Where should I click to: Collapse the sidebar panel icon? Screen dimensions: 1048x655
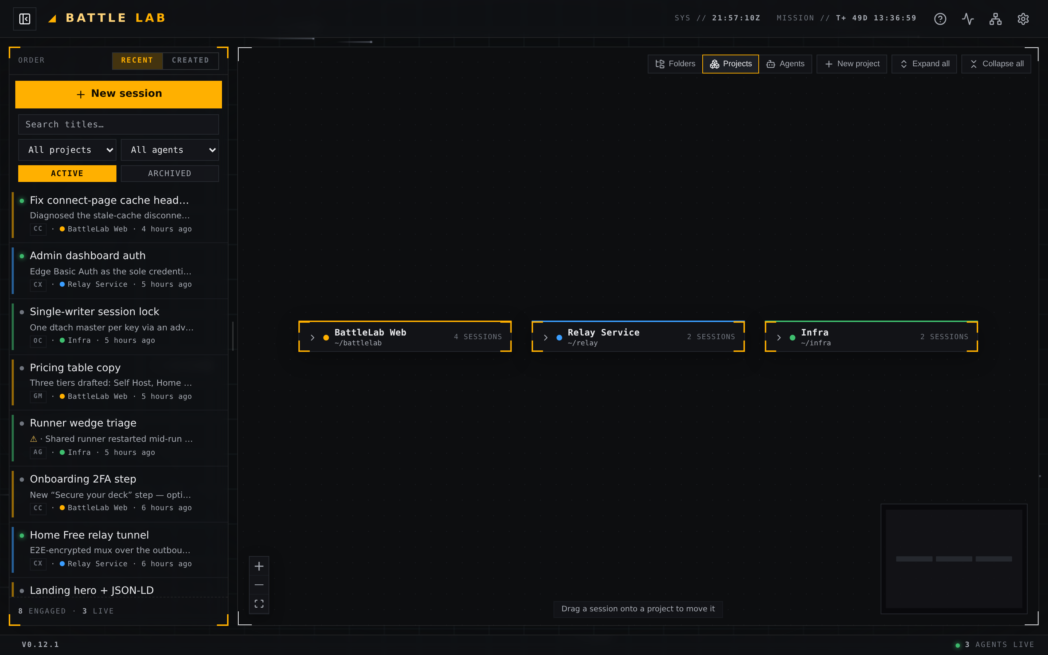coord(25,19)
